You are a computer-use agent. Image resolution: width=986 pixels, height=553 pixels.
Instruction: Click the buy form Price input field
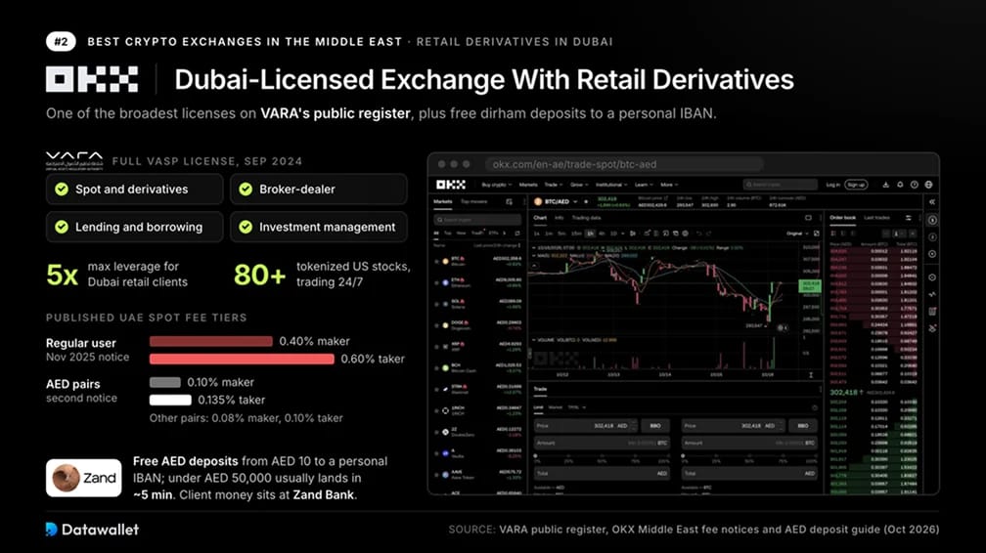click(585, 425)
